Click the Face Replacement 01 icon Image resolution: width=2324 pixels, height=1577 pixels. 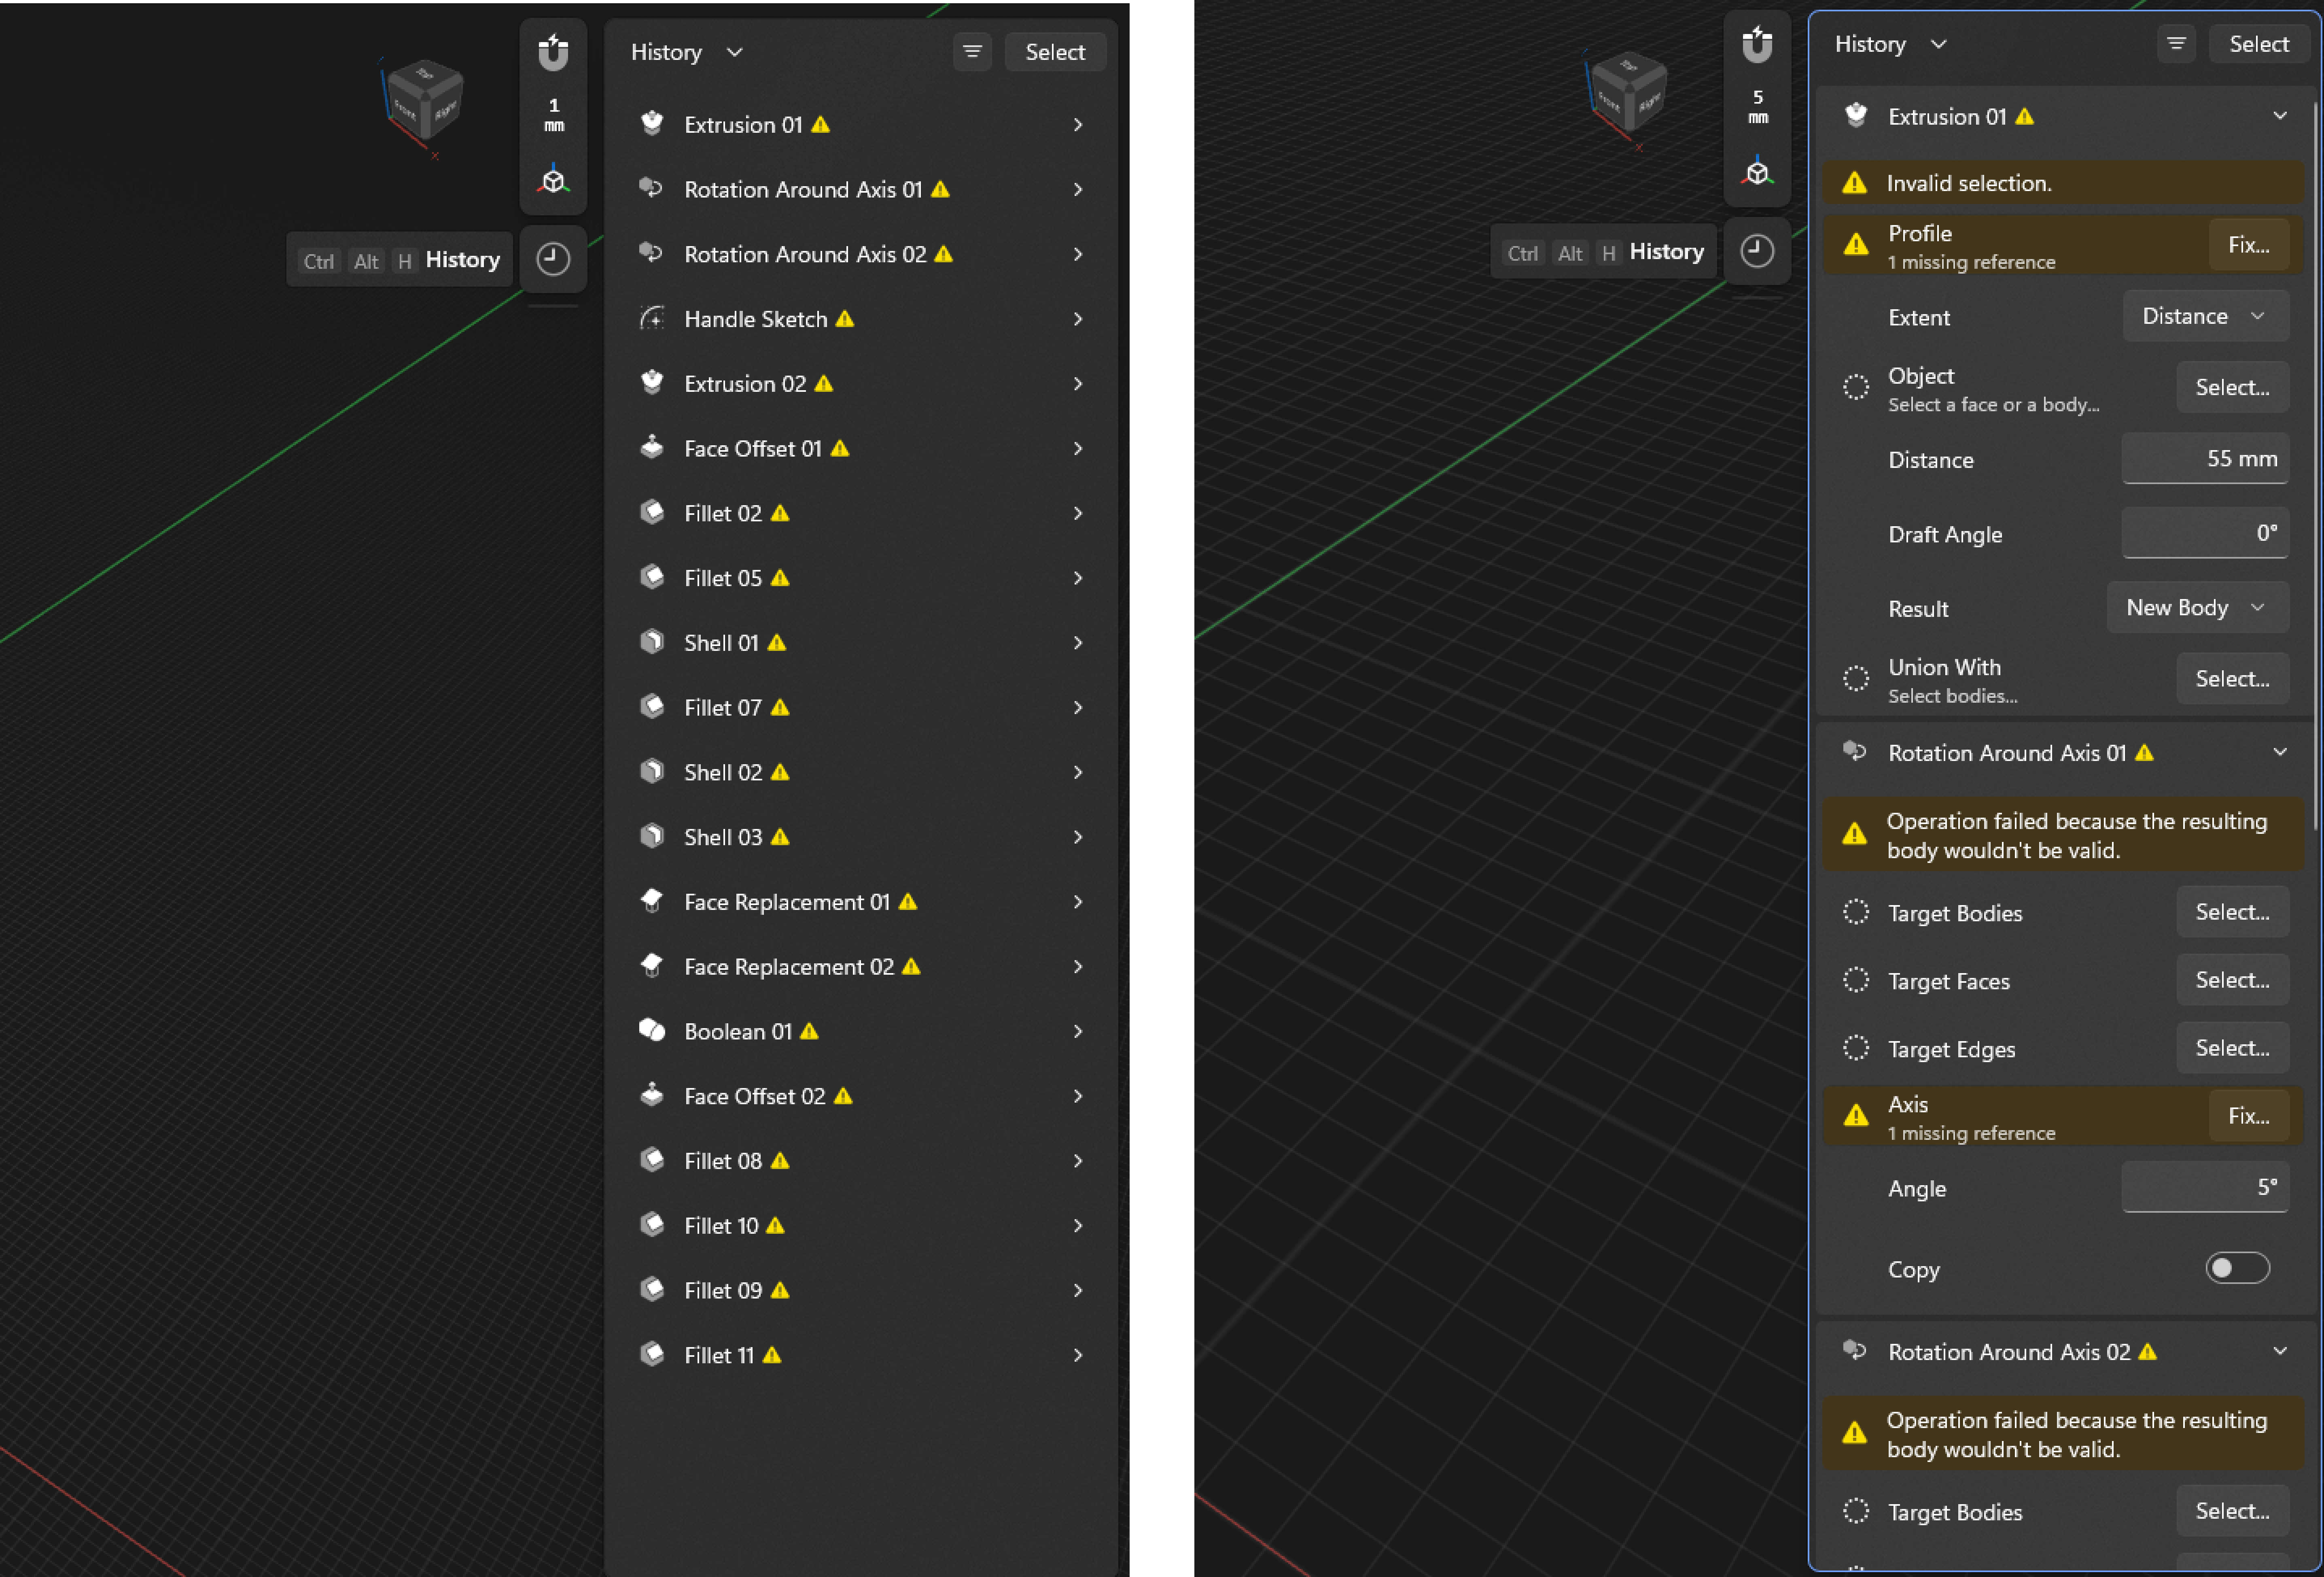(652, 901)
